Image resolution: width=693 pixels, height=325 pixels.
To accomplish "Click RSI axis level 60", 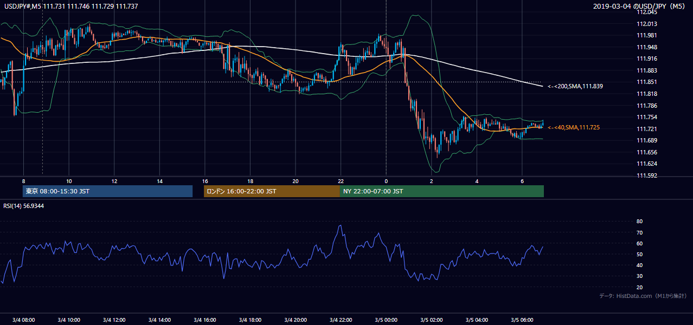I will [639, 243].
